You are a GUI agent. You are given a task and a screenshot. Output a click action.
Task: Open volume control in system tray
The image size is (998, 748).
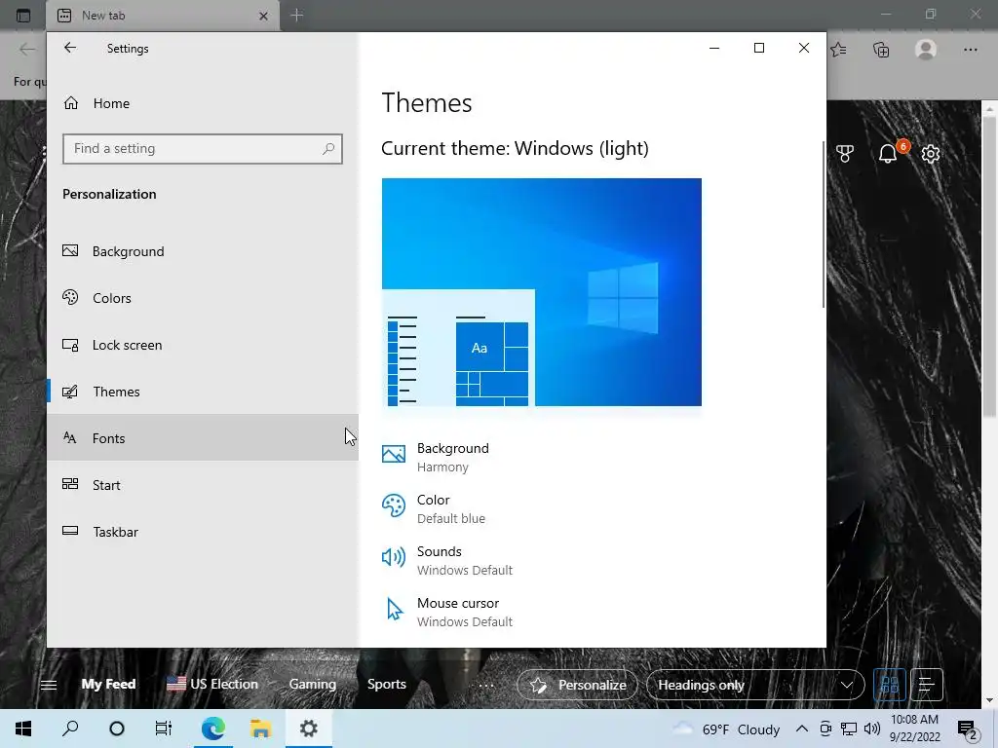[x=872, y=729]
